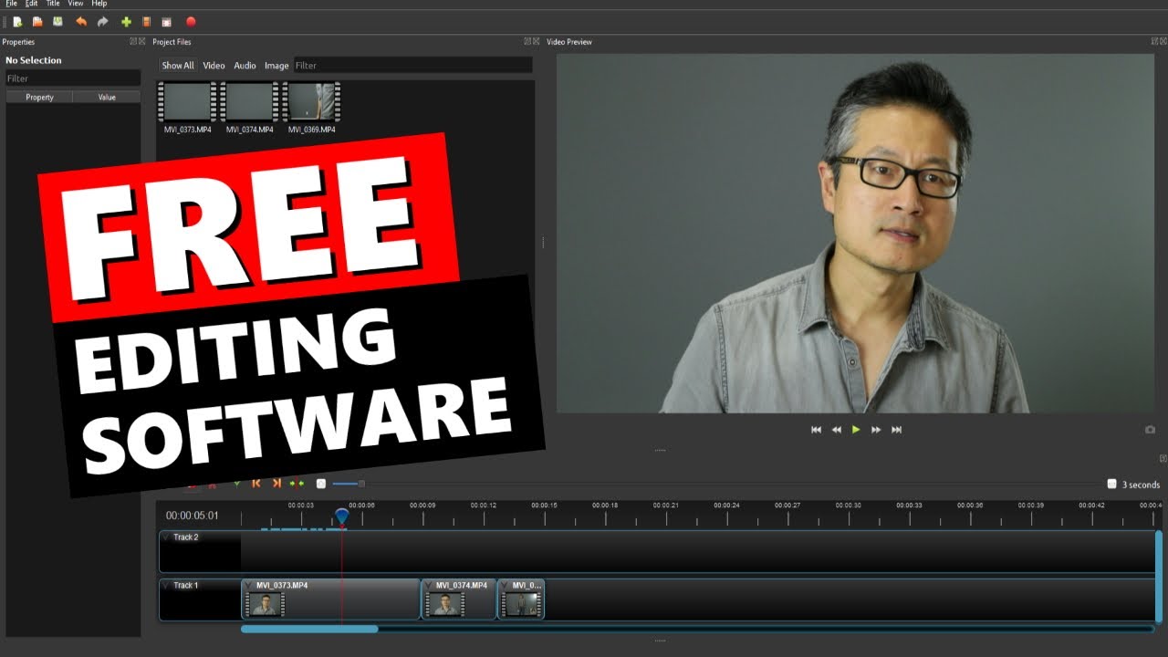The height and width of the screenshot is (657, 1168).
Task: Click the Fast Forward playback button
Action: 876,430
